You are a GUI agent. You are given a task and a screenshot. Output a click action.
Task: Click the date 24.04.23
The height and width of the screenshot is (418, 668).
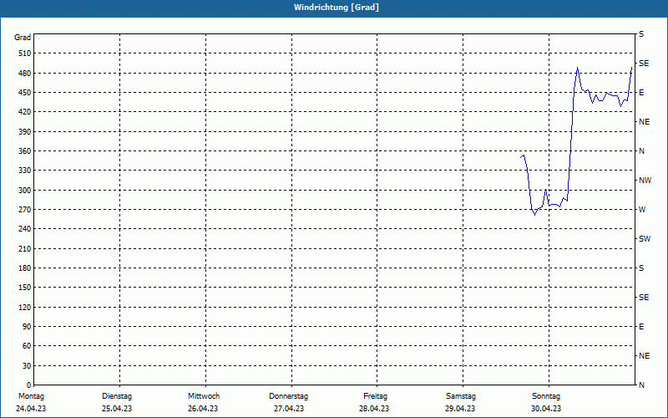31,409
